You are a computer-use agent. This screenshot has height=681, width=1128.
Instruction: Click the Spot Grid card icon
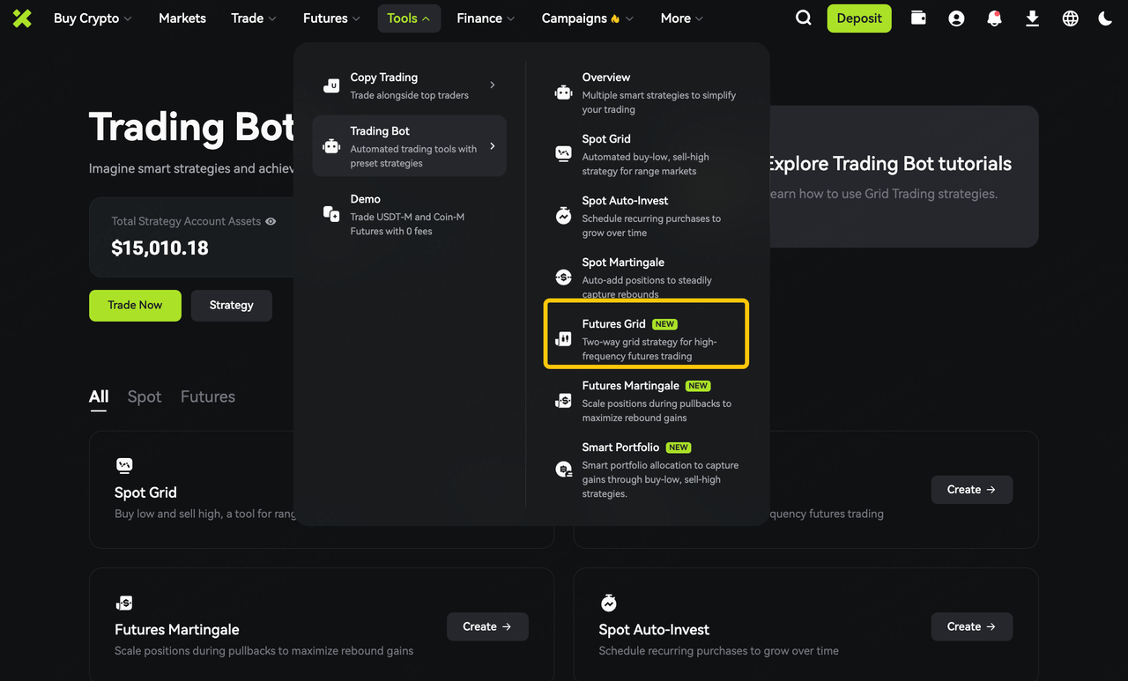point(124,465)
